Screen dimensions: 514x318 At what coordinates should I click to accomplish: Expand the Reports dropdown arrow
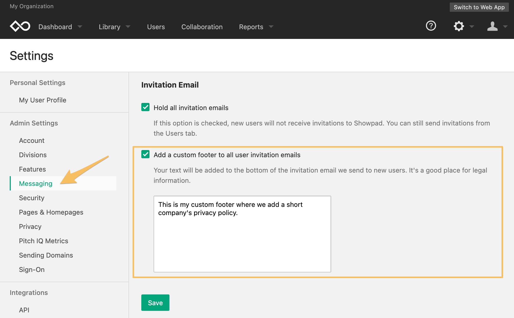coord(271,27)
